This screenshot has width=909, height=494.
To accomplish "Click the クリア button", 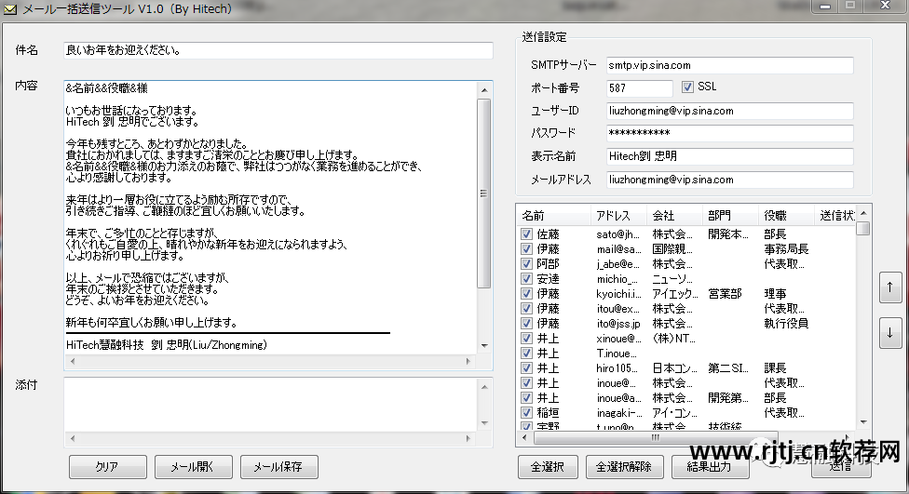I will point(108,467).
